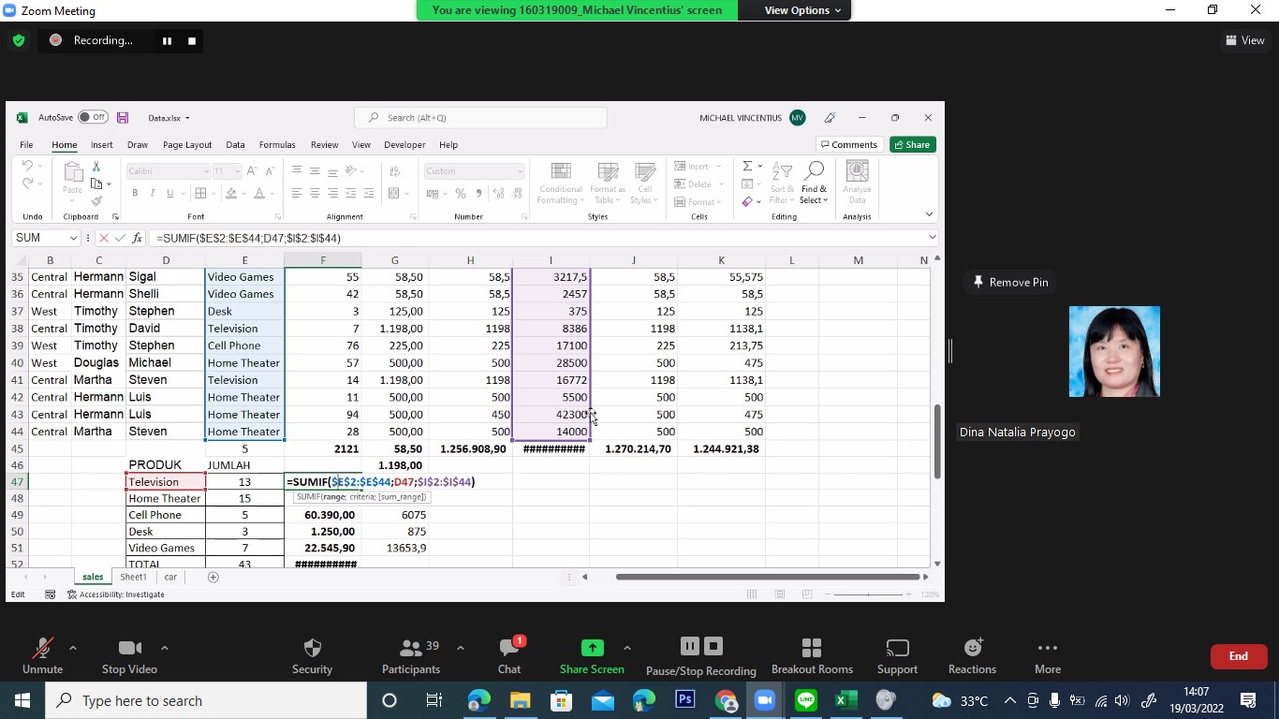Viewport: 1279px width, 719px height.
Task: Click the Remove Pin button
Action: coord(1009,283)
